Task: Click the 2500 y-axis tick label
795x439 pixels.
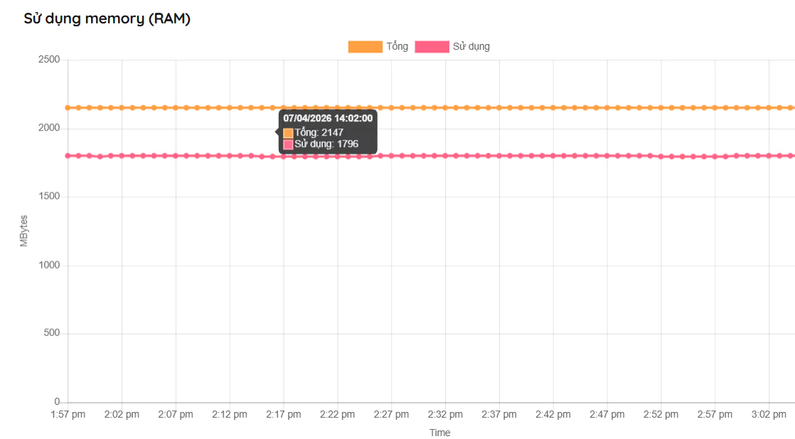Action: click(x=49, y=60)
